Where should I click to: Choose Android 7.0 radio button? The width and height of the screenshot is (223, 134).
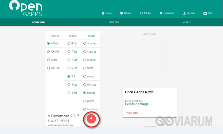point(69,60)
